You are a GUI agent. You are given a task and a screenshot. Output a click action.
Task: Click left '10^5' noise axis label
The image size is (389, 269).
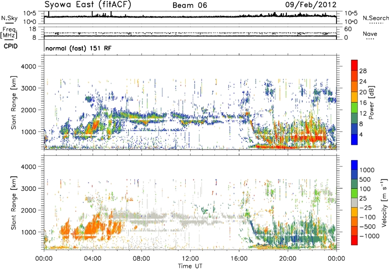point(30,14)
